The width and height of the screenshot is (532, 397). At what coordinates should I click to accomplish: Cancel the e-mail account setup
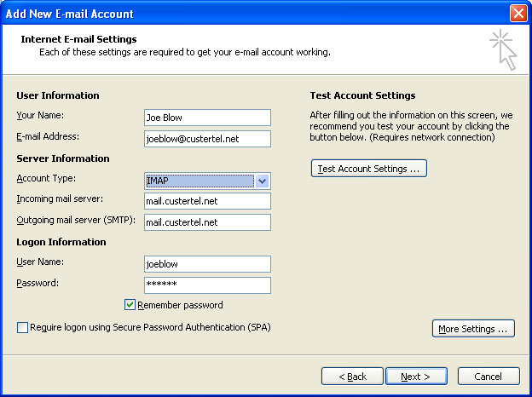(489, 377)
